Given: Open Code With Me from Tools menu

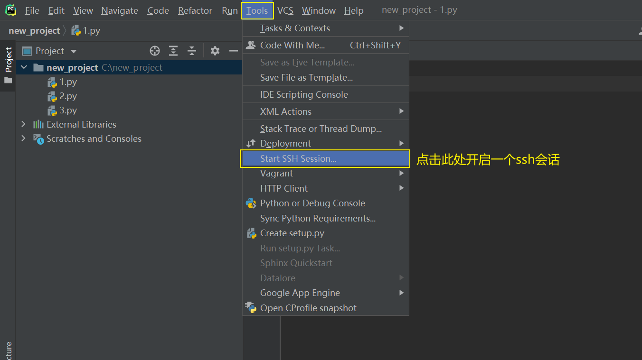Looking at the screenshot, I should click(326, 45).
